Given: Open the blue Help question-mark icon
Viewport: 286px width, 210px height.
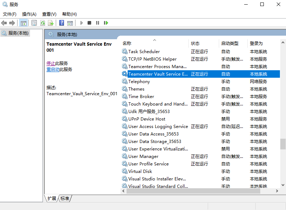Looking at the screenshot, I should pos(61,23).
